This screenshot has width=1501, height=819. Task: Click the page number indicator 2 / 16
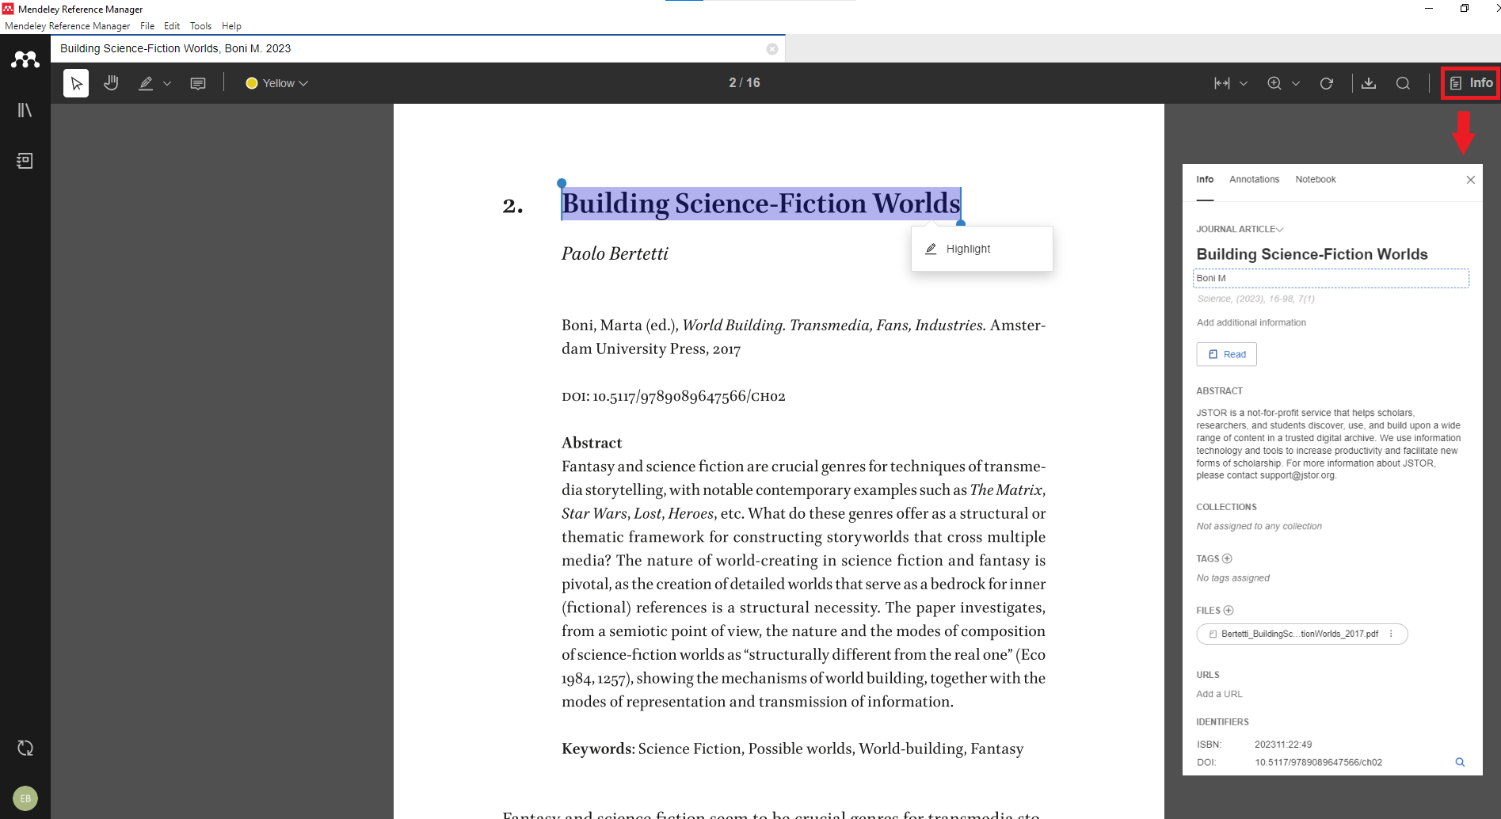pyautogui.click(x=744, y=82)
